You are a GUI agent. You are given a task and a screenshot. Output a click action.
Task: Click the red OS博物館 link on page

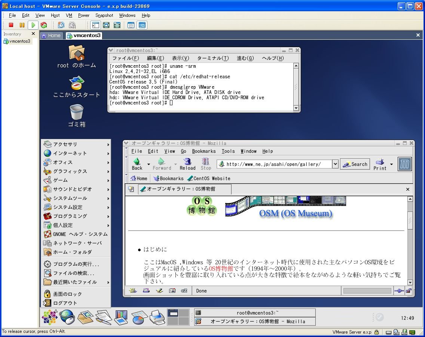pos(221,268)
